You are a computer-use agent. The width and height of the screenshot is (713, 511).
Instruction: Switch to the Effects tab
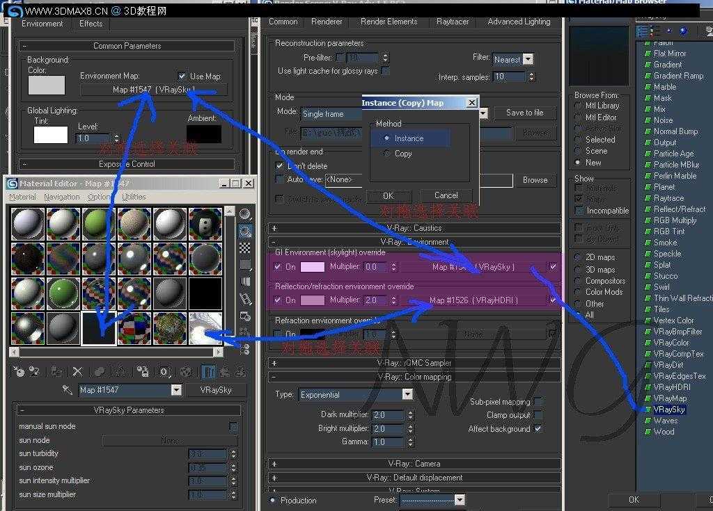(x=91, y=24)
